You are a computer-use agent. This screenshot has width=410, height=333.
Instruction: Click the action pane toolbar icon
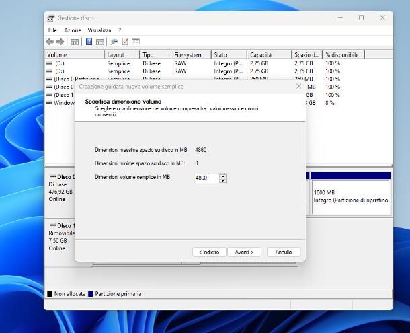[x=99, y=42]
